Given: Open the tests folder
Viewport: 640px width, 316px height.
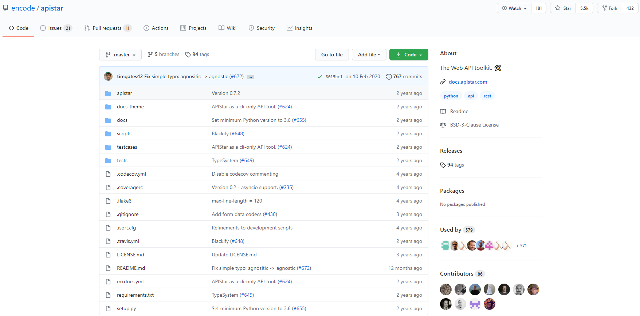Looking at the screenshot, I should pos(122,161).
